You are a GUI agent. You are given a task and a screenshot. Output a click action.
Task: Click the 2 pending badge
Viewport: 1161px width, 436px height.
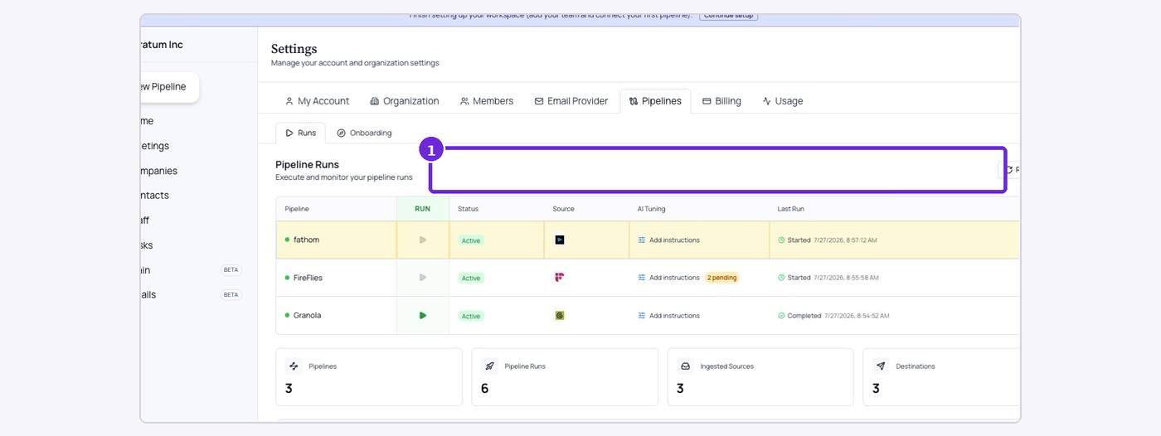tap(721, 278)
